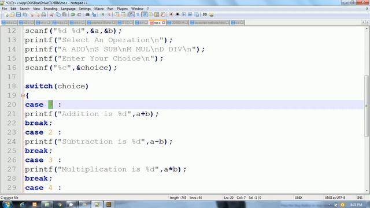Toggle Show All Characters icon
Viewport: 370px width, 208px height.
pyautogui.click(x=138, y=14)
